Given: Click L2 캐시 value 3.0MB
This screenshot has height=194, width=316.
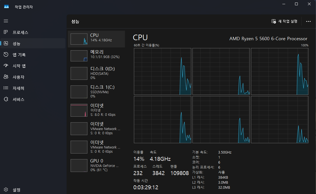Looking at the screenshot, I should click(223, 182).
